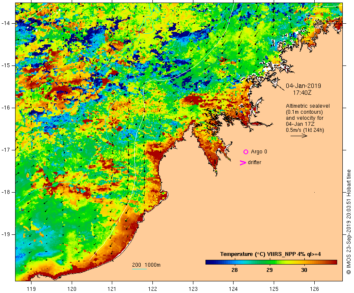Click the date label 04-Jan-2019
The height and width of the screenshot is (293, 354).
point(303,86)
